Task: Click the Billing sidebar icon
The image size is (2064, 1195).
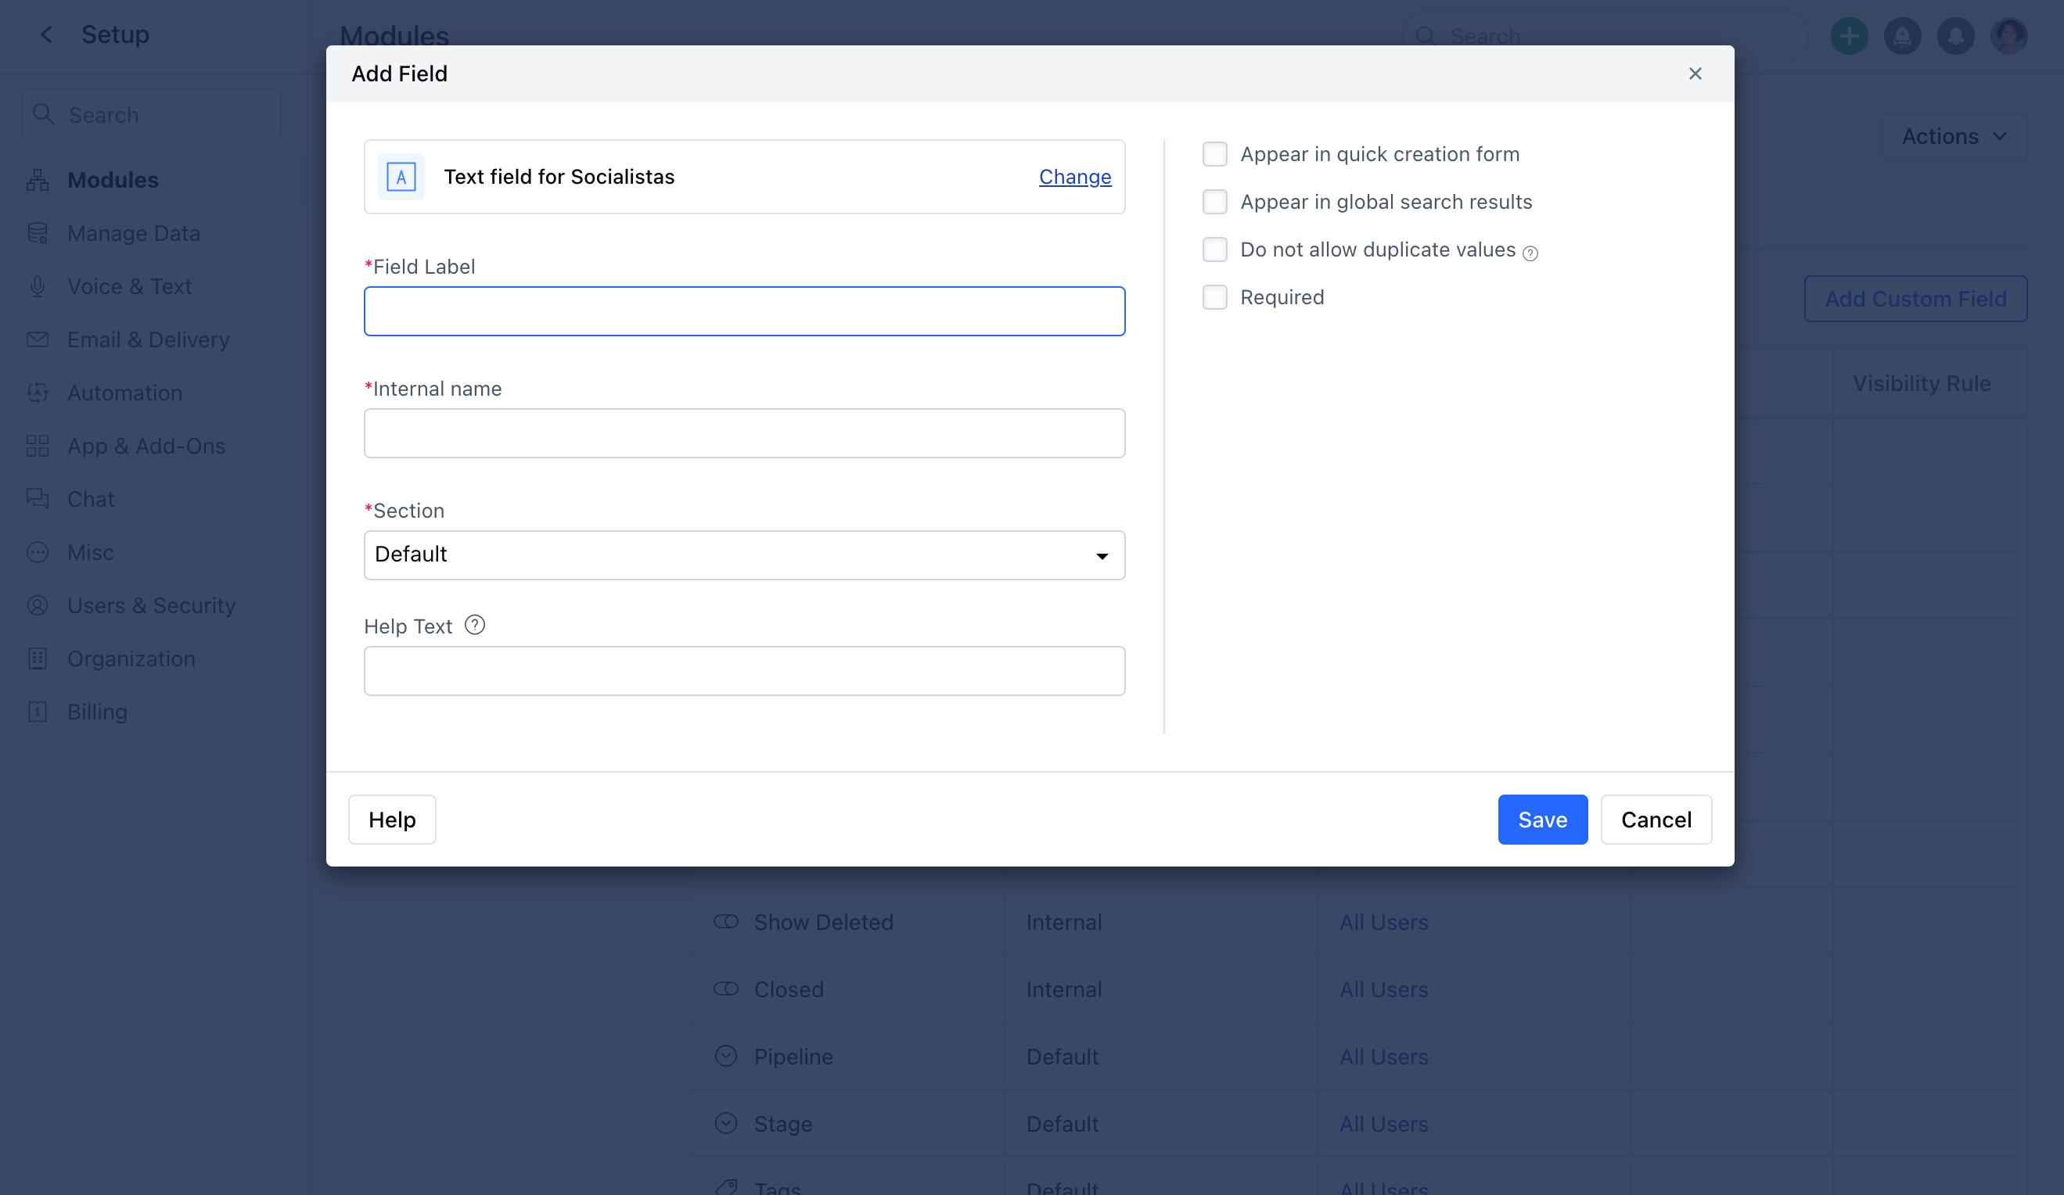Action: (x=38, y=712)
